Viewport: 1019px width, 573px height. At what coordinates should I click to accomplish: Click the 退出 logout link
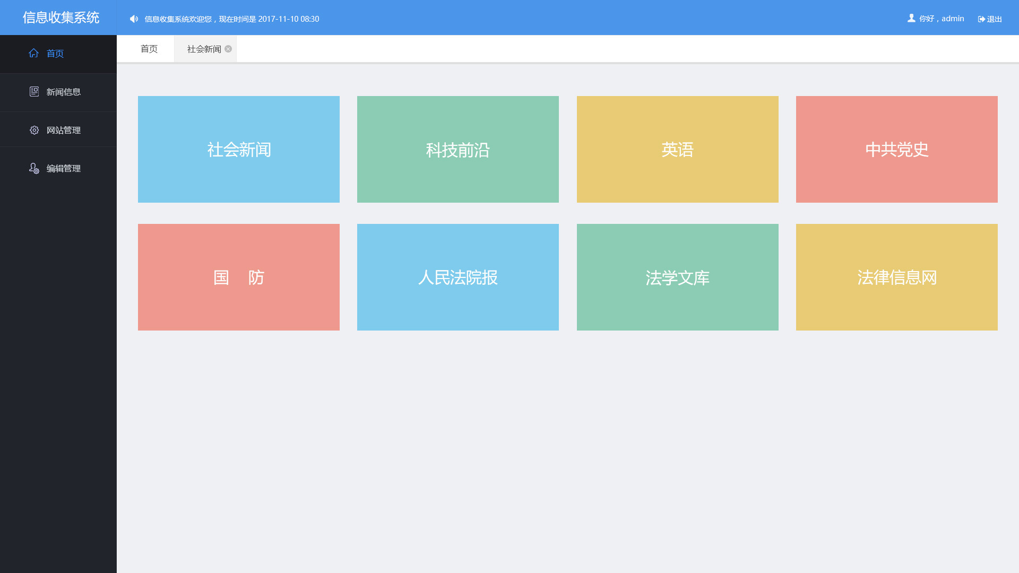[x=994, y=19]
